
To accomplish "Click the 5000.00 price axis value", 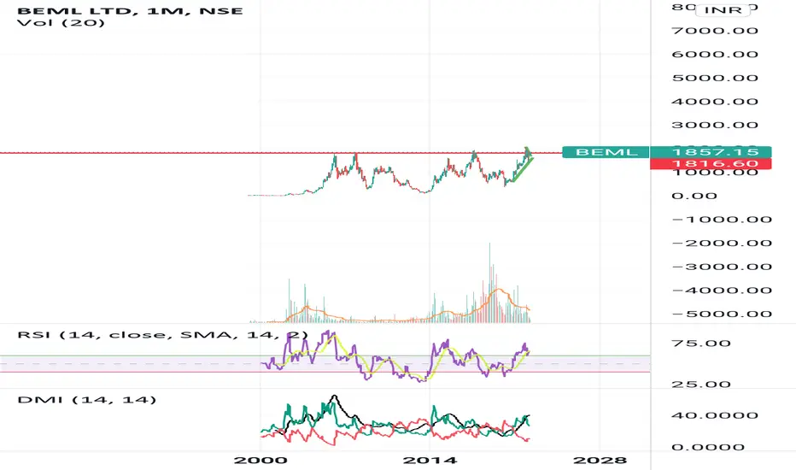I will pyautogui.click(x=715, y=79).
